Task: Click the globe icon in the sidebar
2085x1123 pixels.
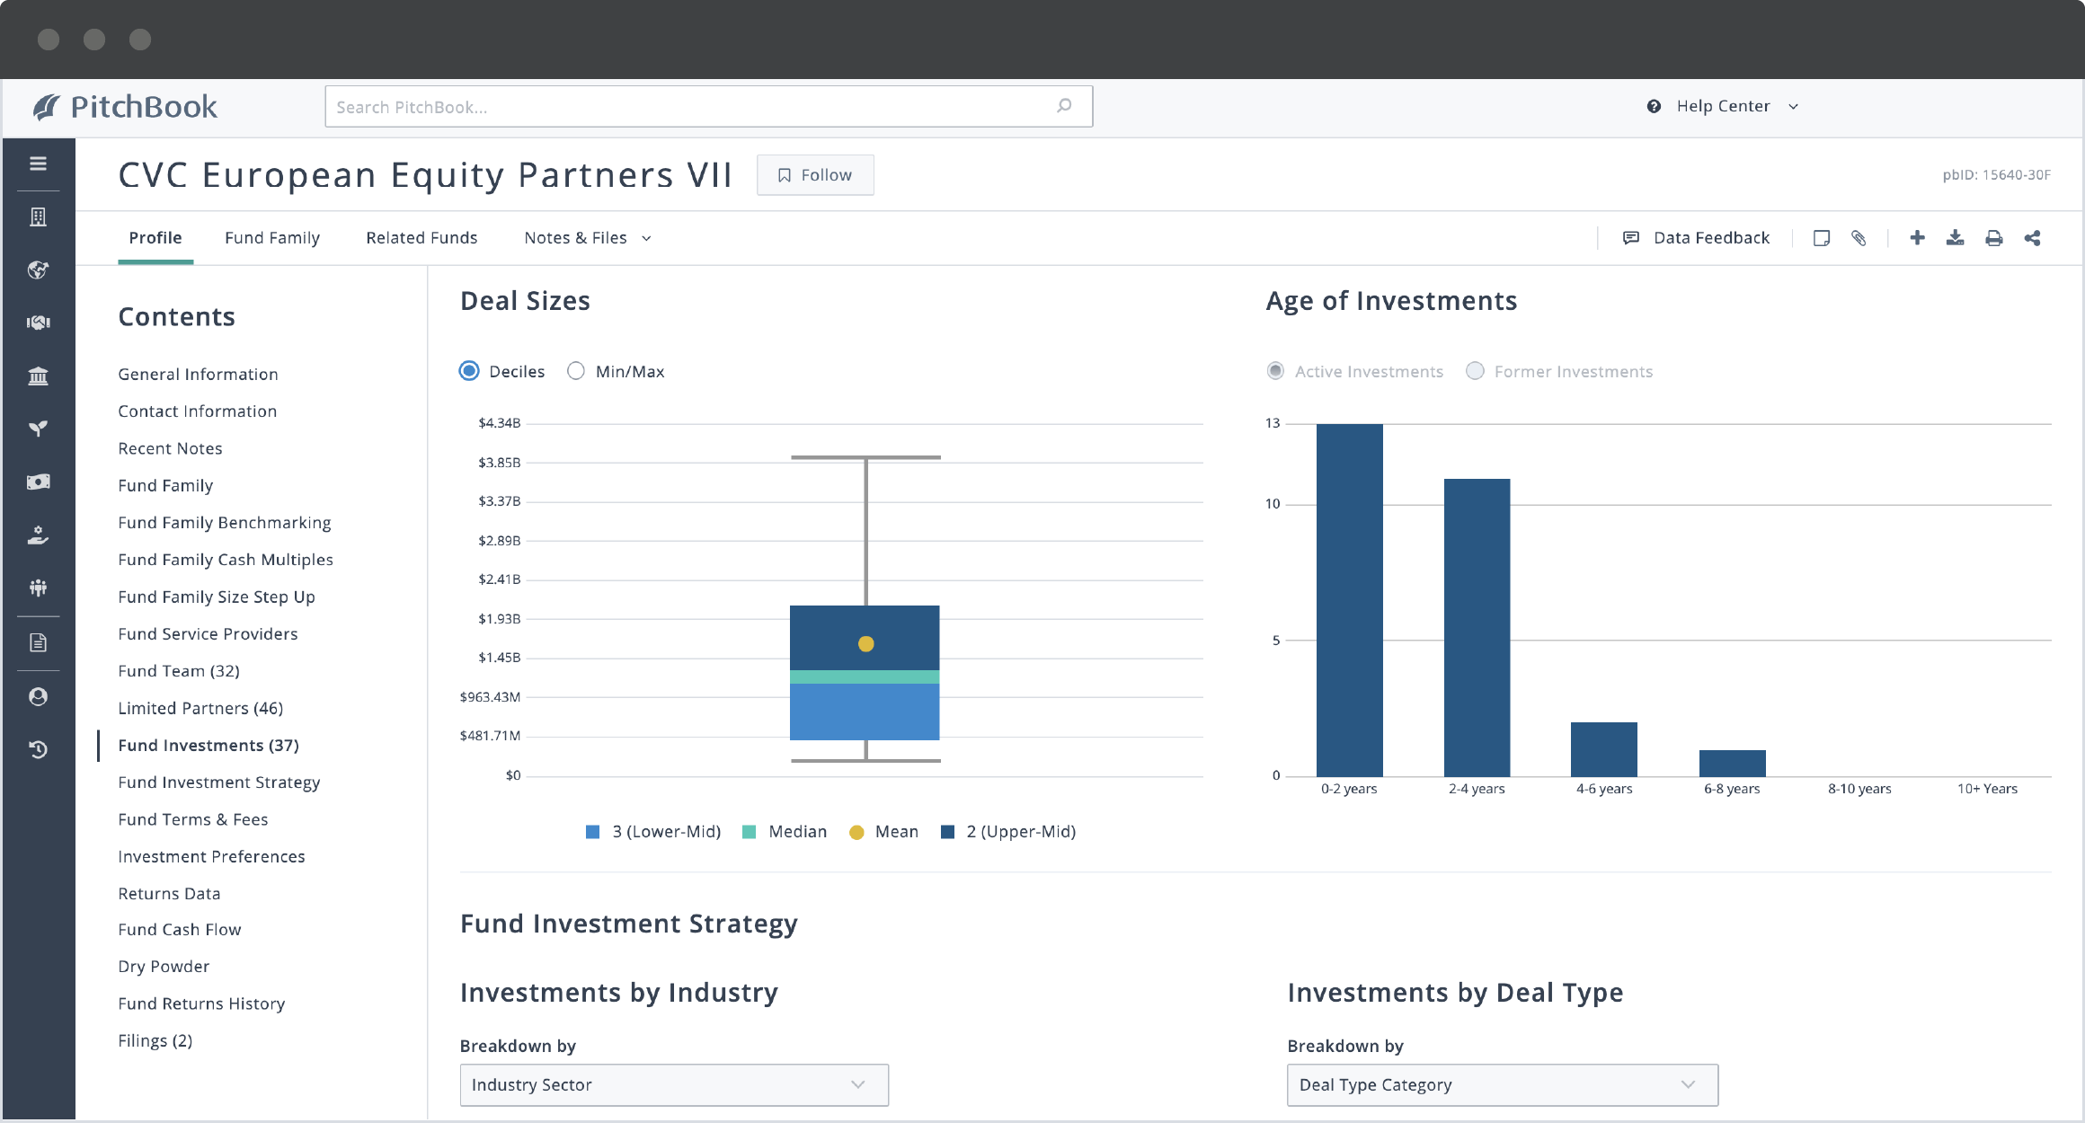Action: (x=38, y=270)
